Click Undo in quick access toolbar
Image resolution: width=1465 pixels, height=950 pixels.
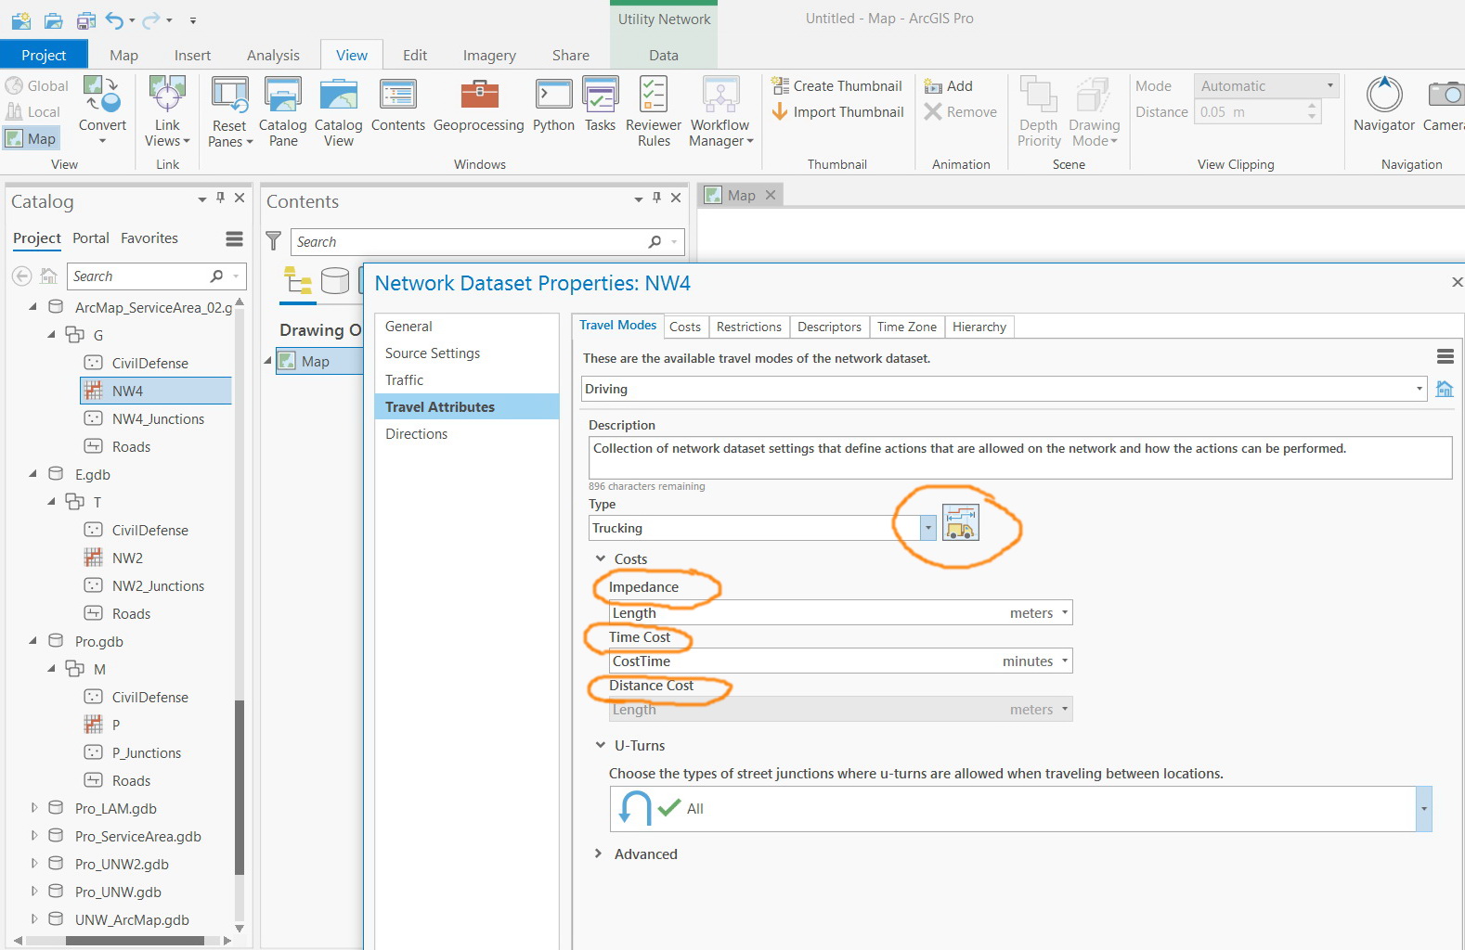(114, 19)
